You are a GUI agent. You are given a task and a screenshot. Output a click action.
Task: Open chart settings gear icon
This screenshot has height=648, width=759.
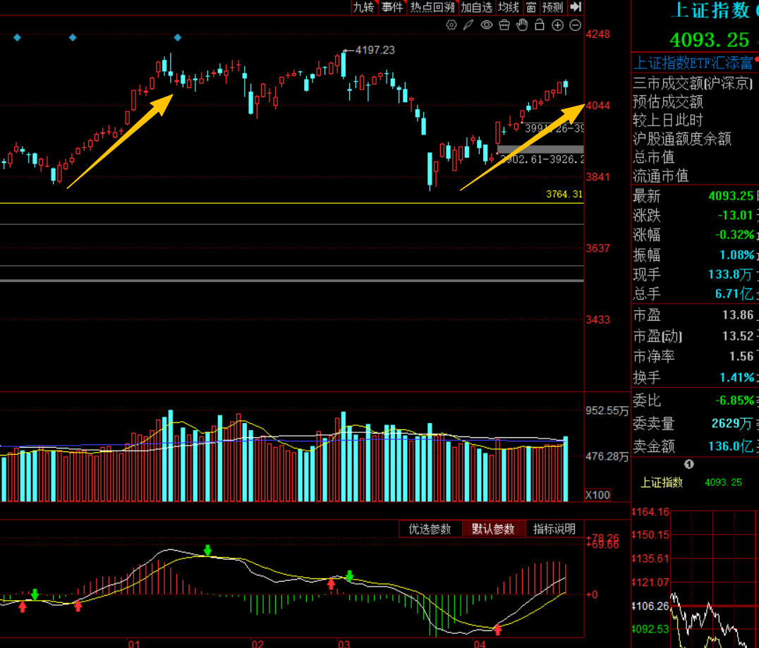[451, 25]
